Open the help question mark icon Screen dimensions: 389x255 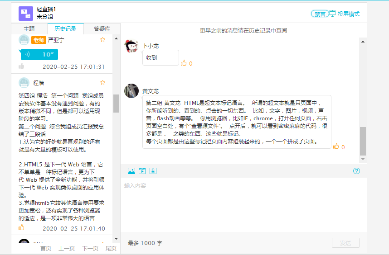tap(356, 171)
